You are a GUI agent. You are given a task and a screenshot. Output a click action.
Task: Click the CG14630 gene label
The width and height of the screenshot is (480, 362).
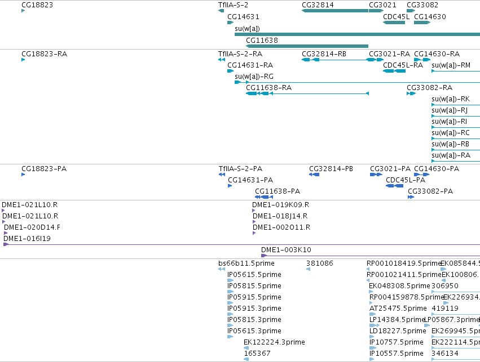click(x=430, y=16)
